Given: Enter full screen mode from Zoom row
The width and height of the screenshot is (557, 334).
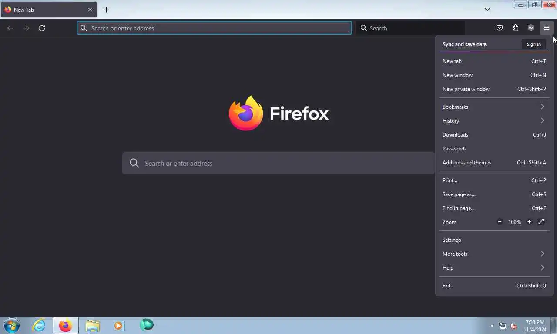Looking at the screenshot, I should click(541, 222).
